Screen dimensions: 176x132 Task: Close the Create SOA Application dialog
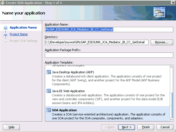coord(173,3)
